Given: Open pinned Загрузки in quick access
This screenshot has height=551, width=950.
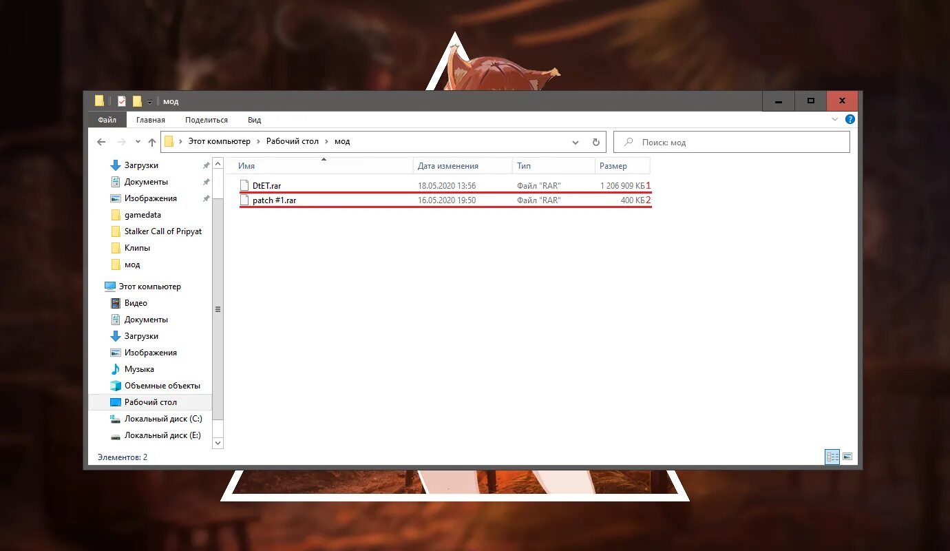Looking at the screenshot, I should [x=141, y=165].
